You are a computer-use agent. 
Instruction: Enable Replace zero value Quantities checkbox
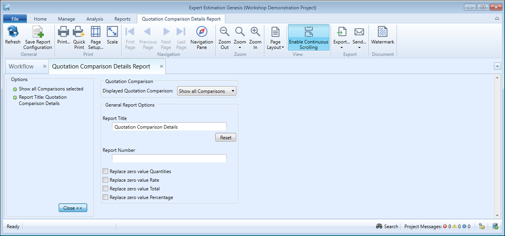pos(105,171)
